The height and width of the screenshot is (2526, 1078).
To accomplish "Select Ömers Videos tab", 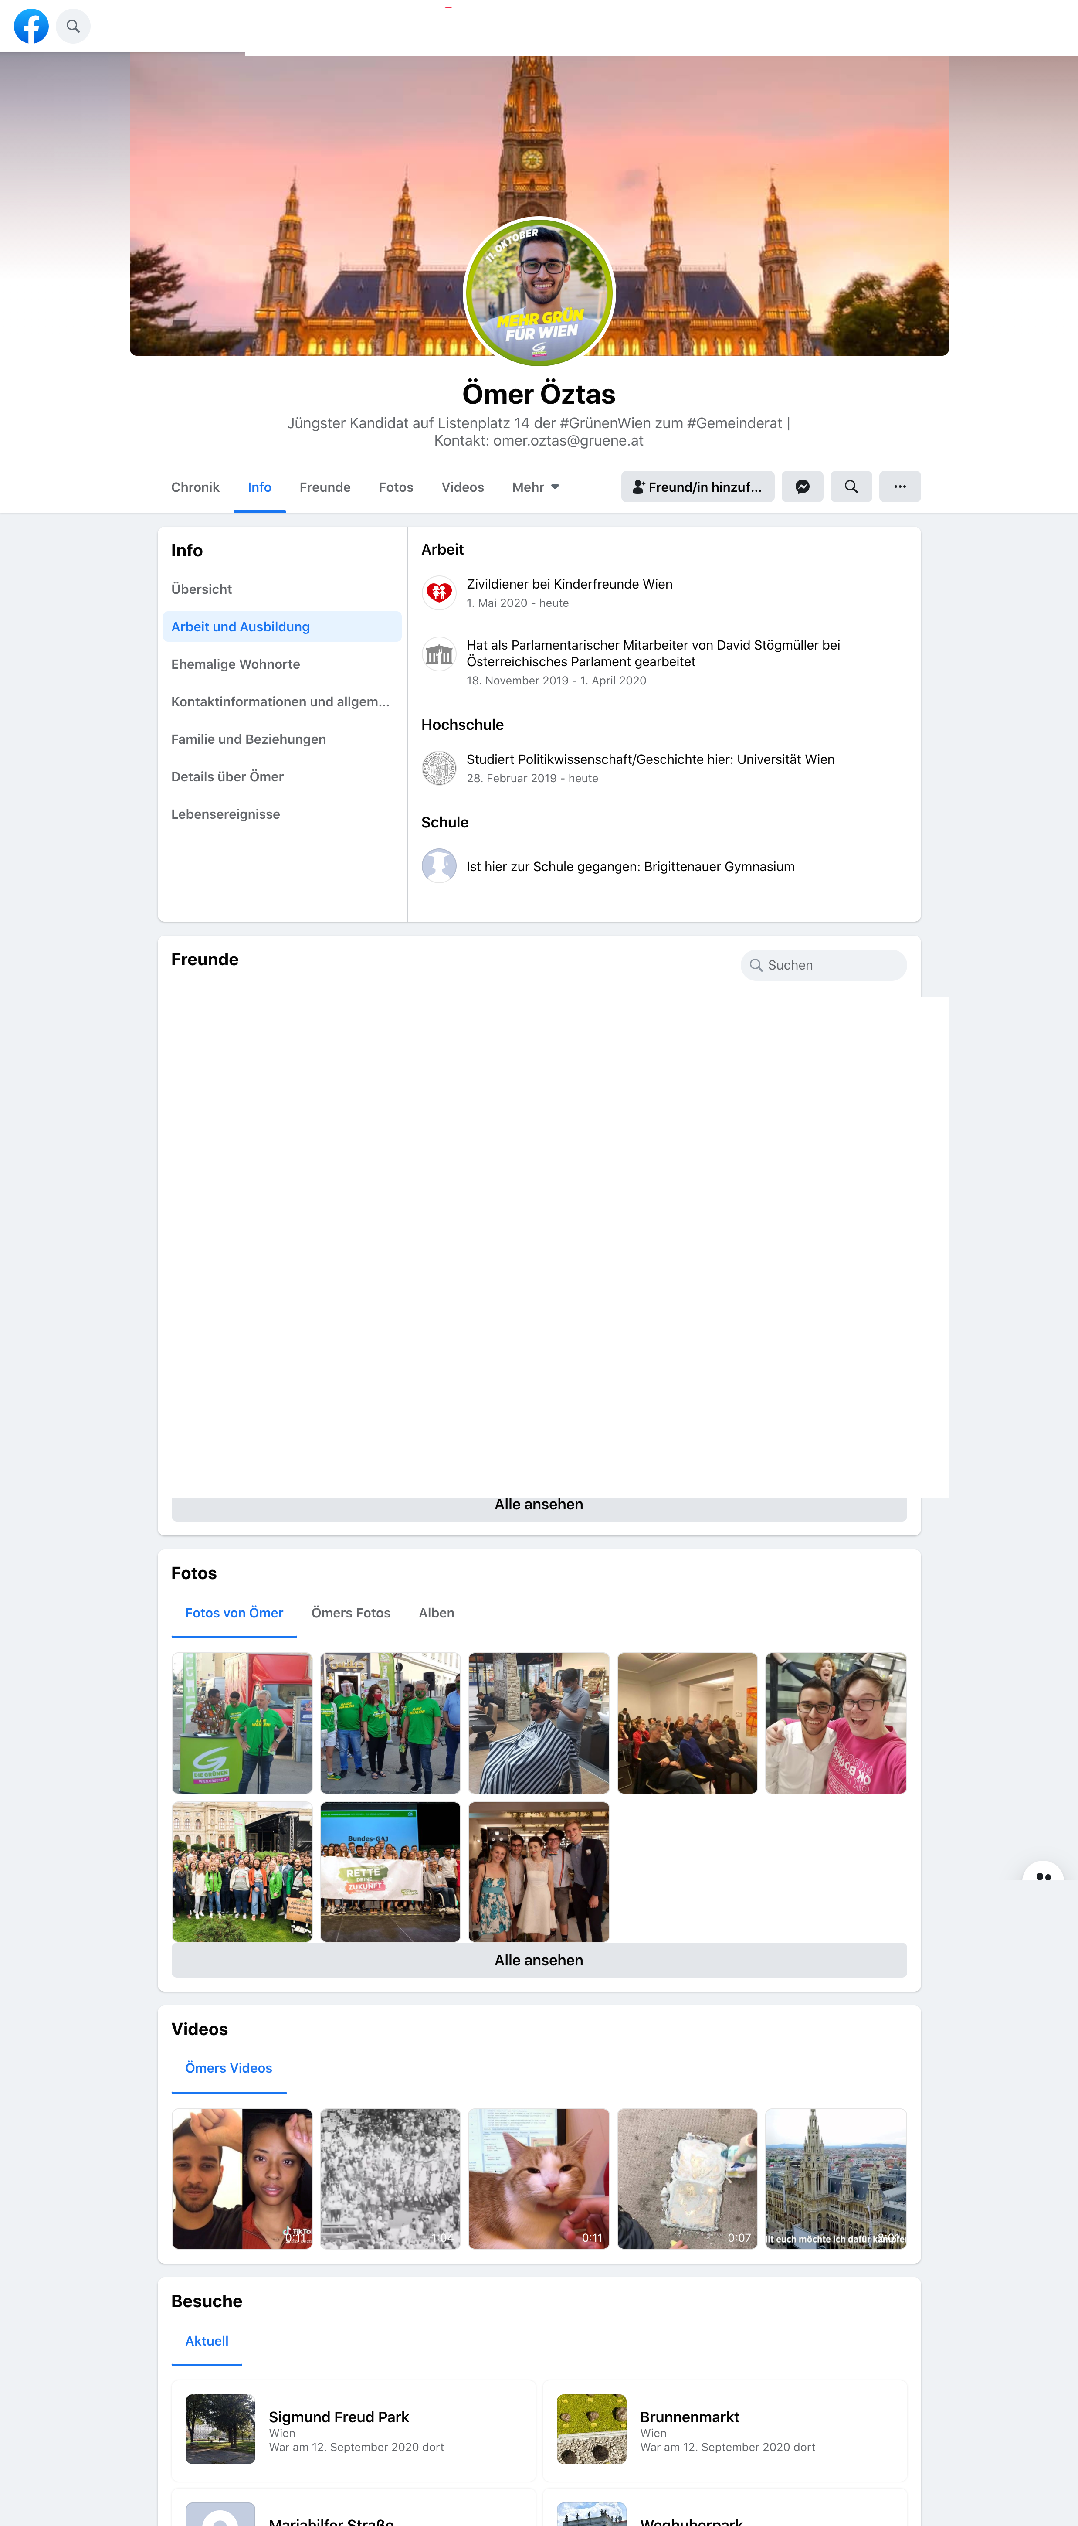I will click(228, 2068).
